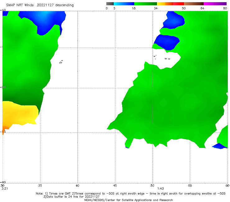Viewport: 230px width, 202px height.
Task: Click the swath time '3:21'
Action: (5, 189)
